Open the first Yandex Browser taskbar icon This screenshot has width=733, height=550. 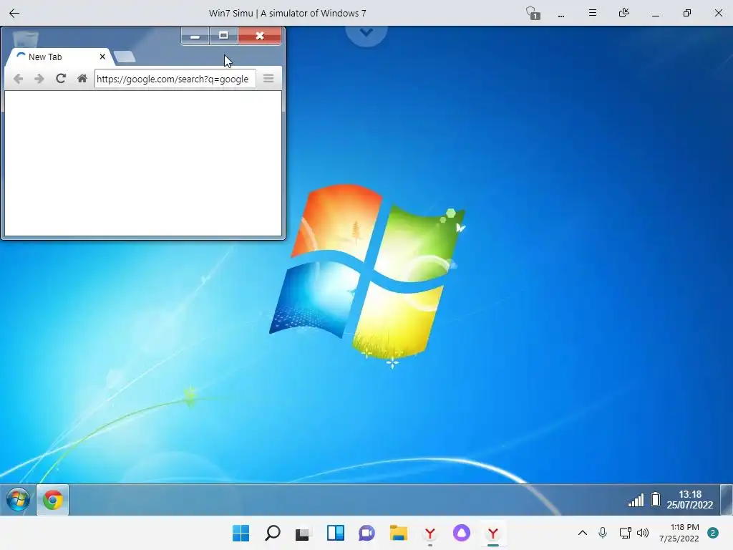coord(430,533)
